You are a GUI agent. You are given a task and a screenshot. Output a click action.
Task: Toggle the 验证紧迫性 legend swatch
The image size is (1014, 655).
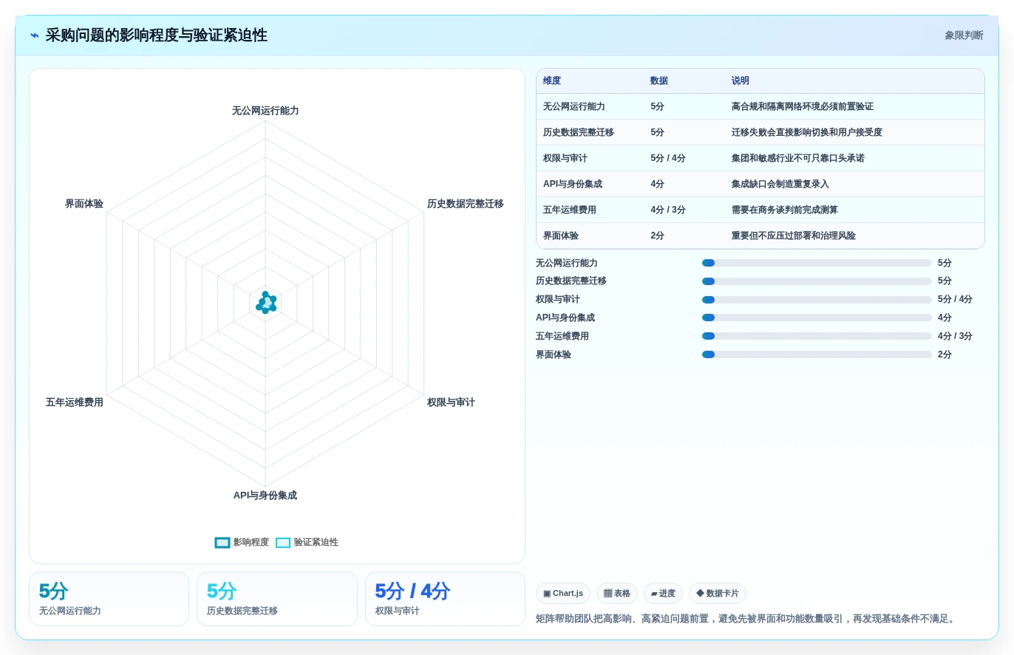pyautogui.click(x=283, y=542)
